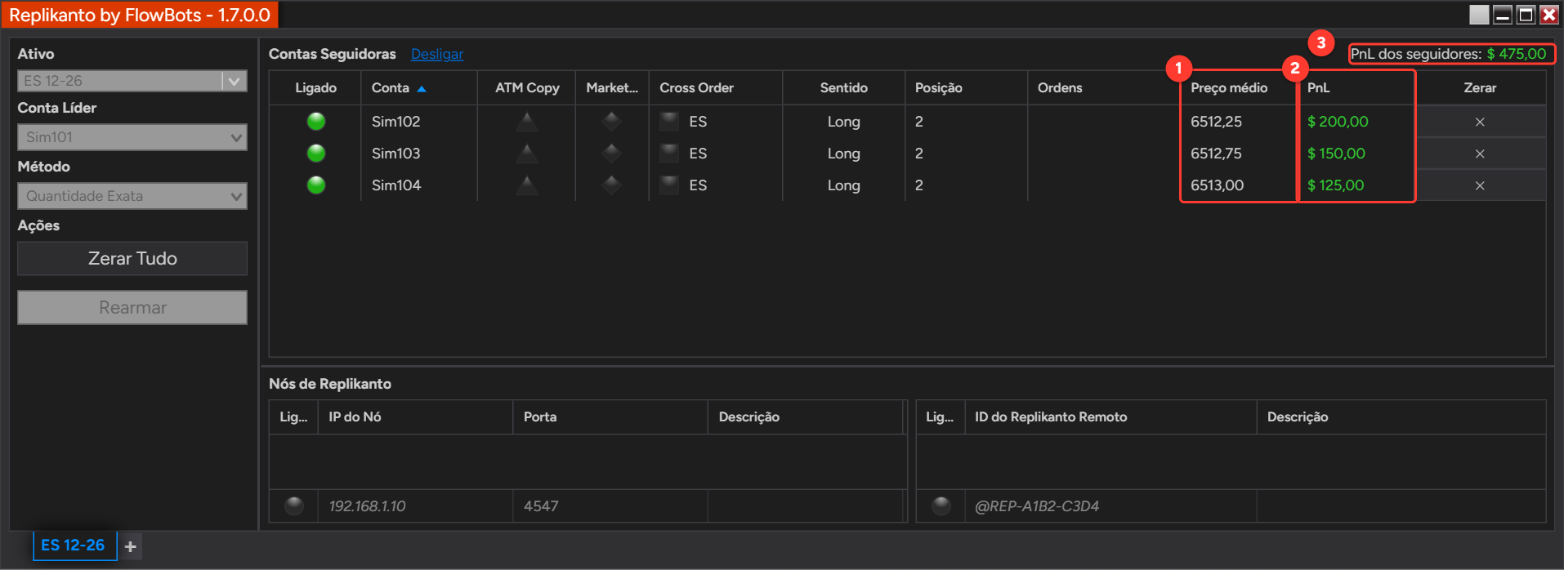Viewport: 1564px width, 570px height.
Task: Toggle the green Ligado indicator for Sim102
Action: point(316,122)
